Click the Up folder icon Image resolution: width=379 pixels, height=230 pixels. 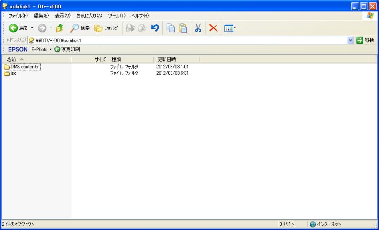[x=60, y=28]
